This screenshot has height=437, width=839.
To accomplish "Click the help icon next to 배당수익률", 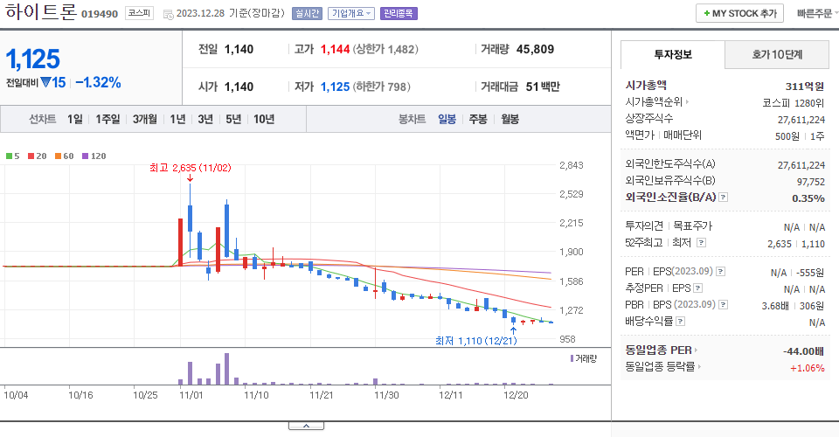I will tap(681, 322).
